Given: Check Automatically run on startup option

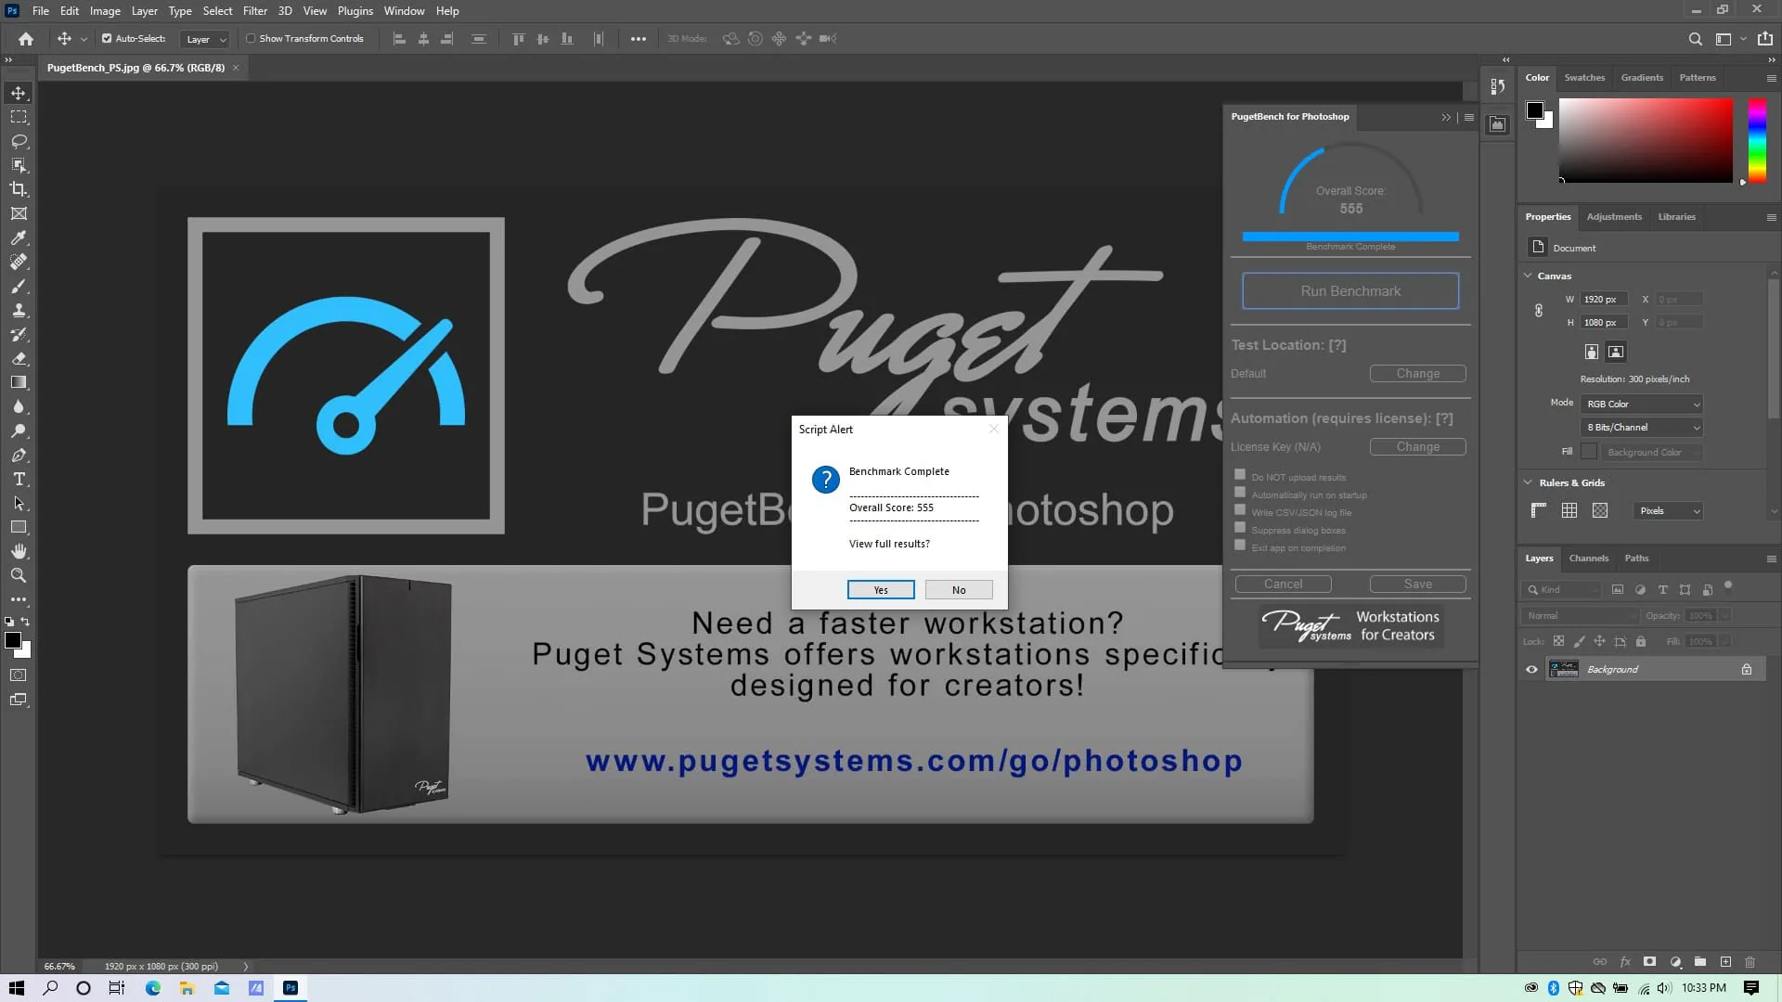Looking at the screenshot, I should pos(1240,493).
